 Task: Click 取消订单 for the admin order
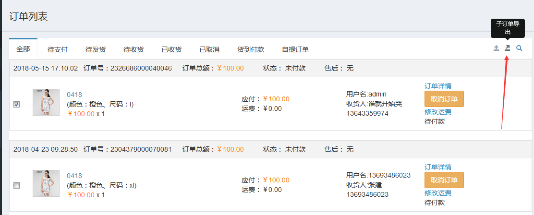[444, 99]
